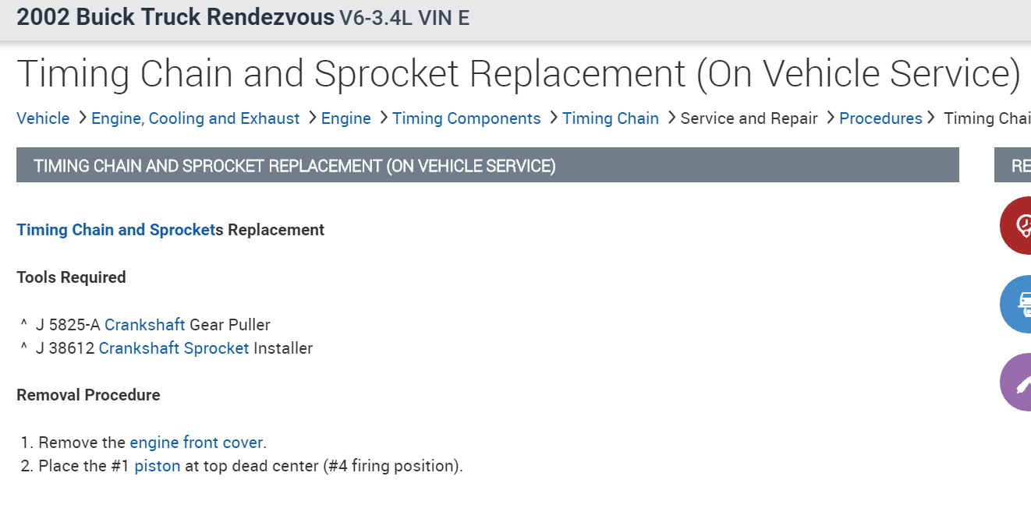Click the partially visible RE panel header
Image resolution: width=1031 pixels, height=515 pixels.
pyautogui.click(x=1014, y=166)
